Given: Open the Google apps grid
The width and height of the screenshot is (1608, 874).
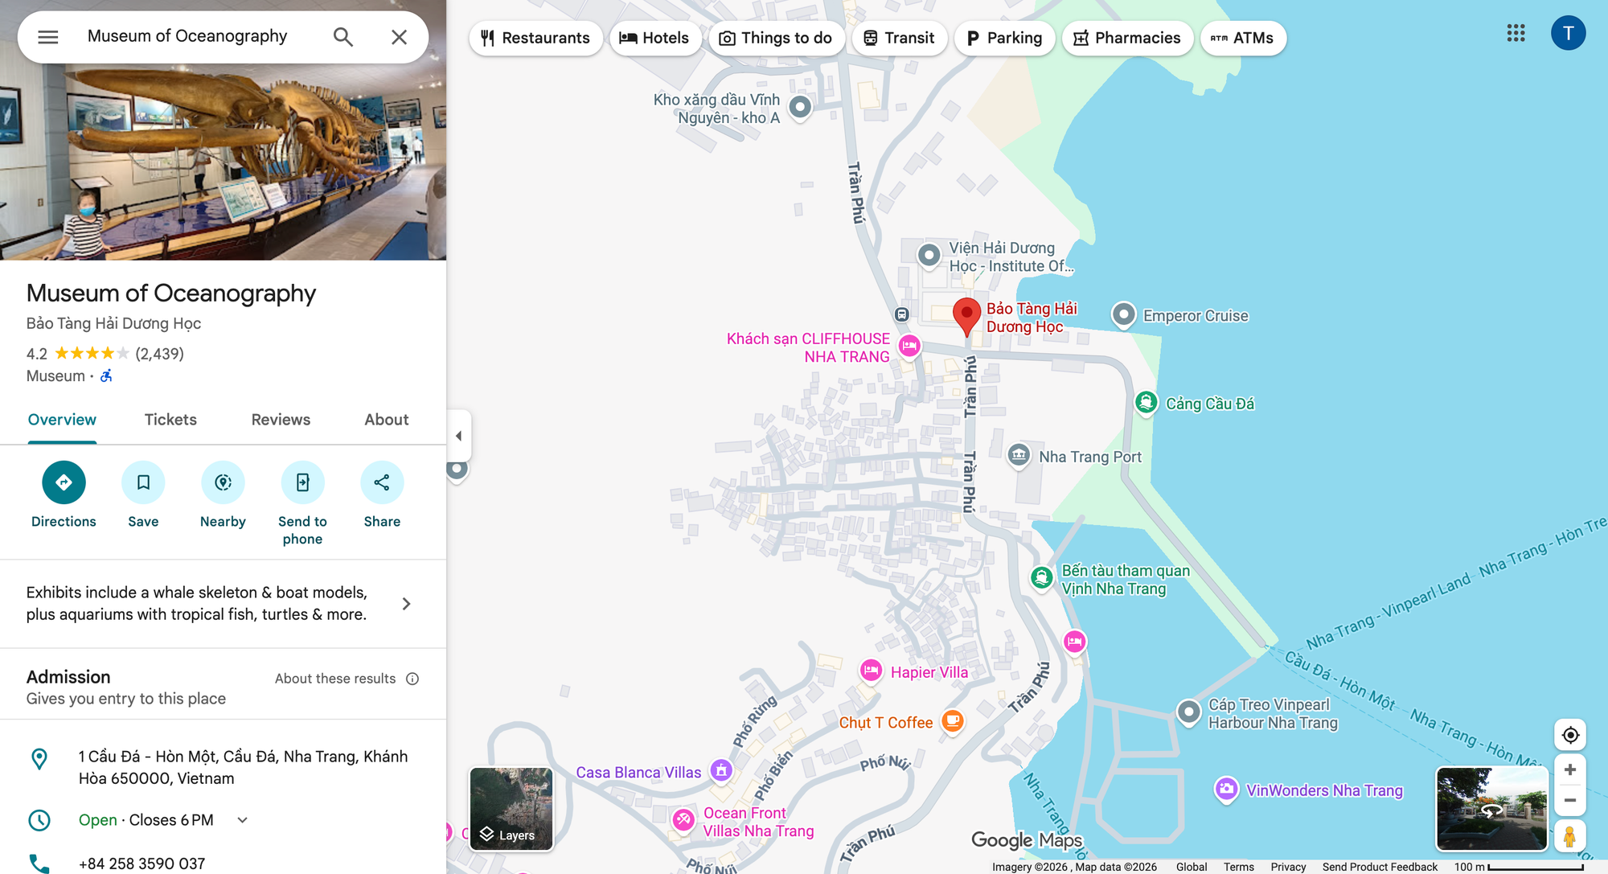Looking at the screenshot, I should coord(1516,33).
